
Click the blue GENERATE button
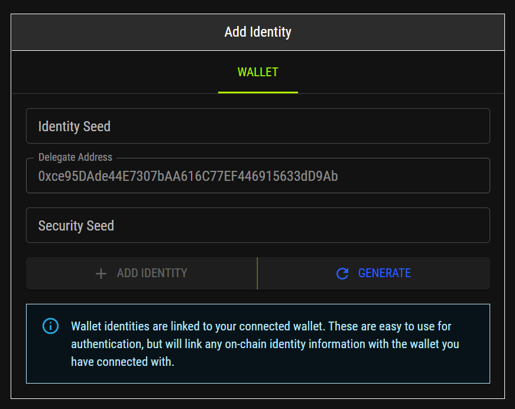click(x=374, y=274)
